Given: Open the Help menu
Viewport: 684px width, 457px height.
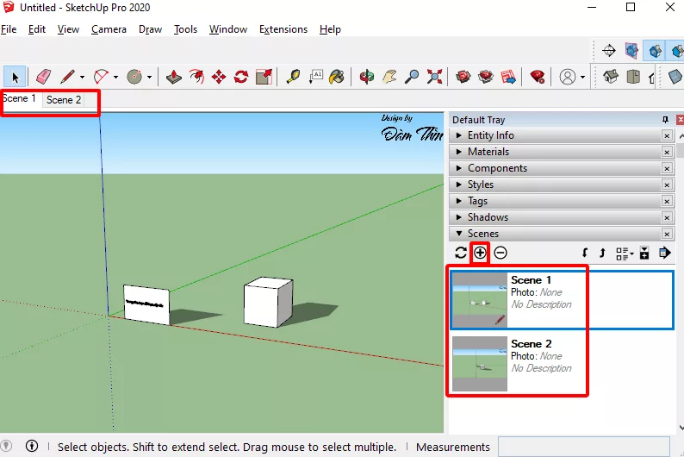Looking at the screenshot, I should 330,29.
